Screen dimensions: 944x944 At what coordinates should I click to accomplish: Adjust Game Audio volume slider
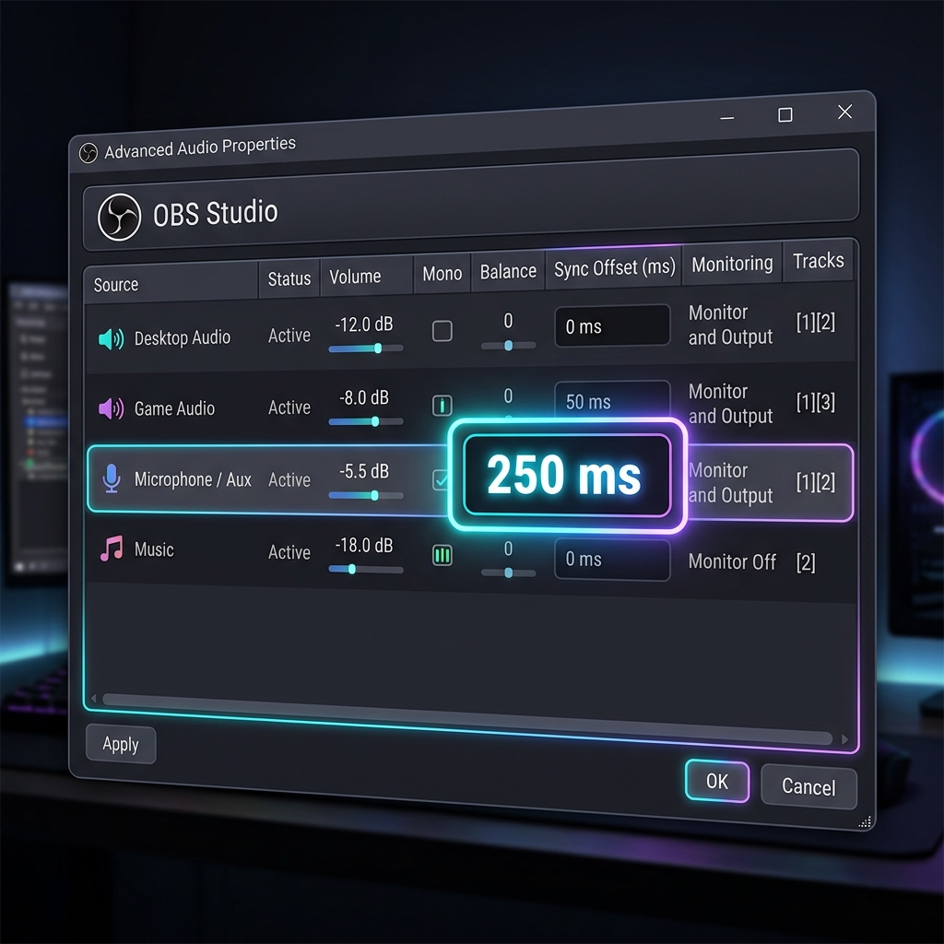[366, 421]
